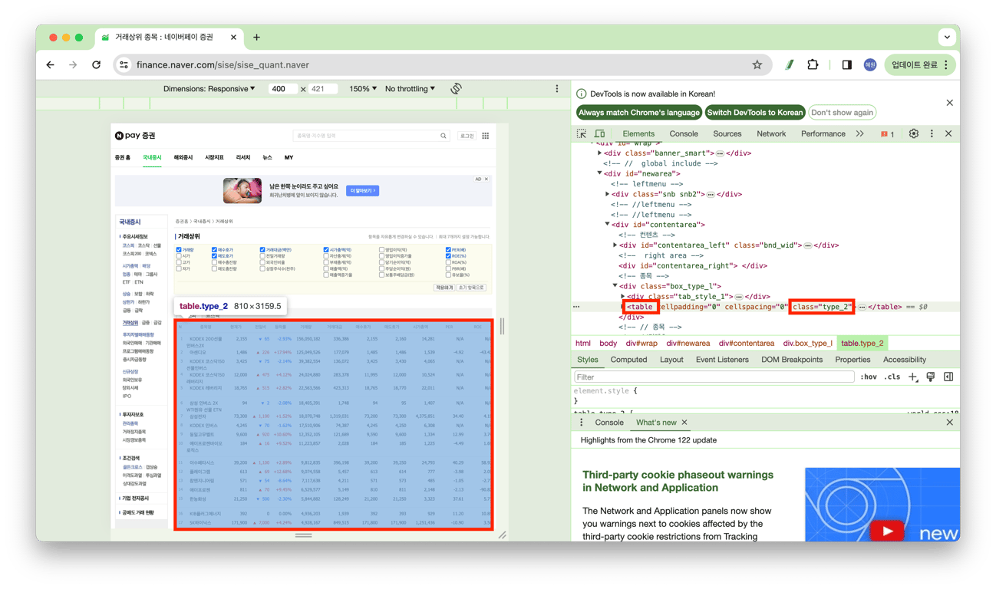Open DevTools settings gear
This screenshot has height=589, width=996.
coord(913,133)
